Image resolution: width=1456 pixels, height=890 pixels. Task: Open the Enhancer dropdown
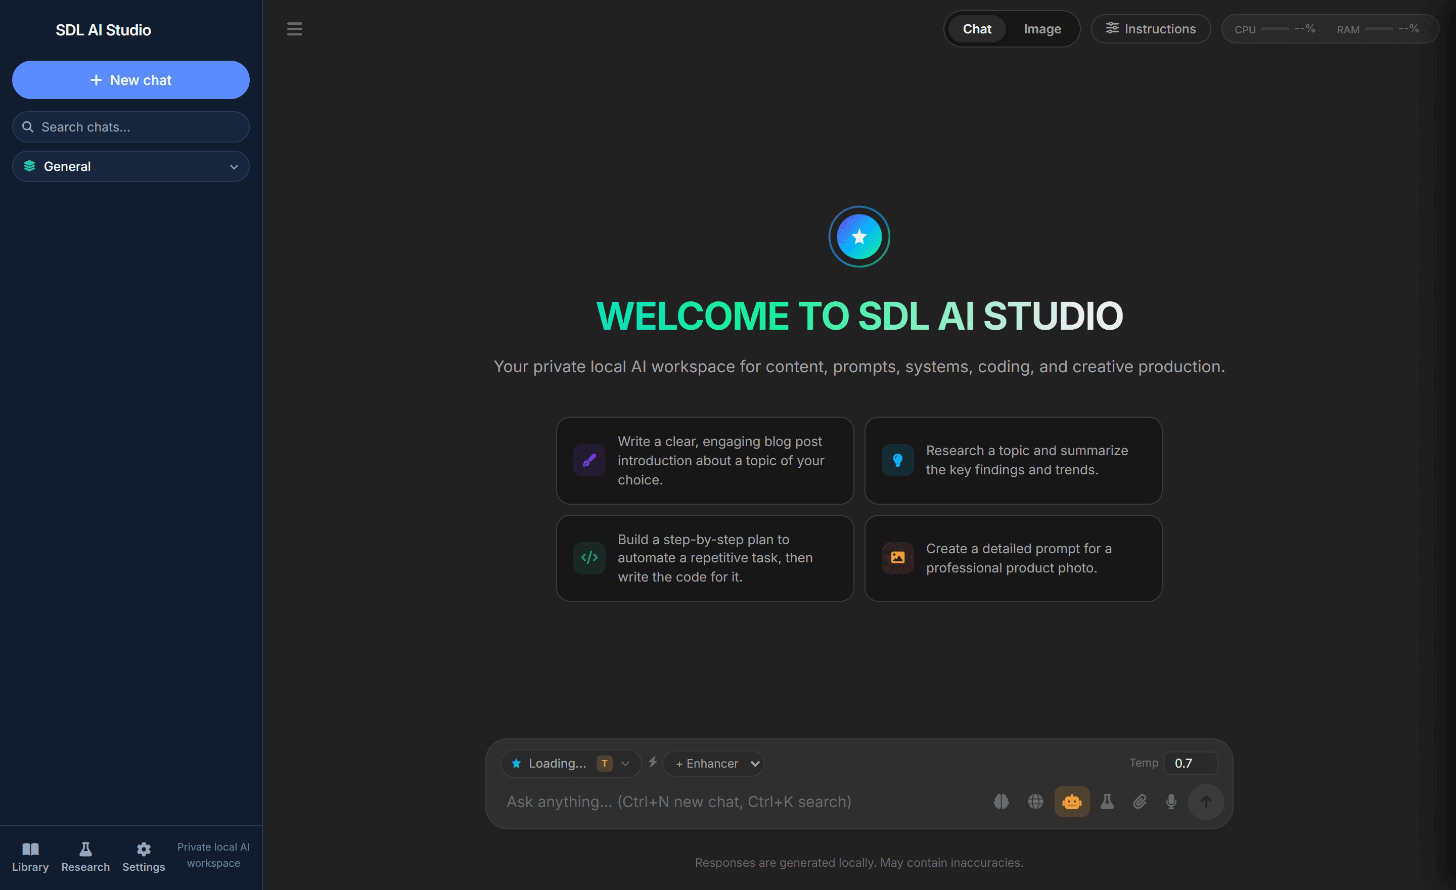click(x=713, y=763)
